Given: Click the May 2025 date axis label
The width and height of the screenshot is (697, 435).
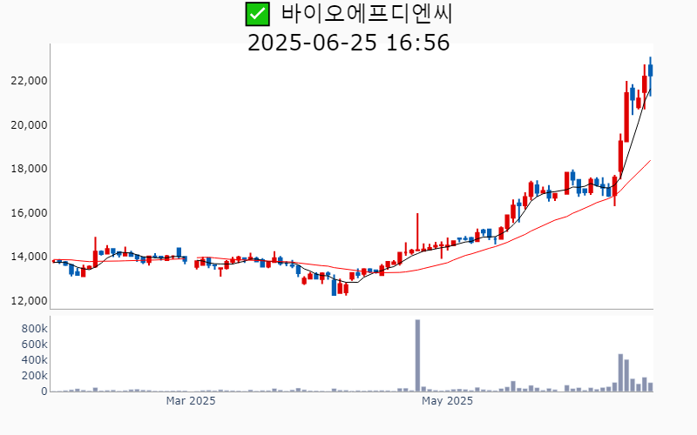Looking at the screenshot, I should click(x=447, y=401).
